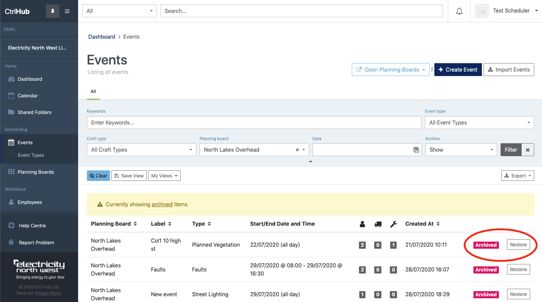This screenshot has height=302, width=542.
Task: Pin the sidebar with pushpin icon
Action: [53, 11]
